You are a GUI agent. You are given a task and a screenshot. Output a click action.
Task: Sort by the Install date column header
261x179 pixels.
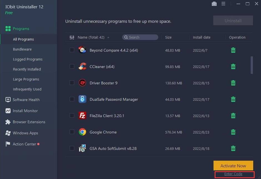click(202, 37)
